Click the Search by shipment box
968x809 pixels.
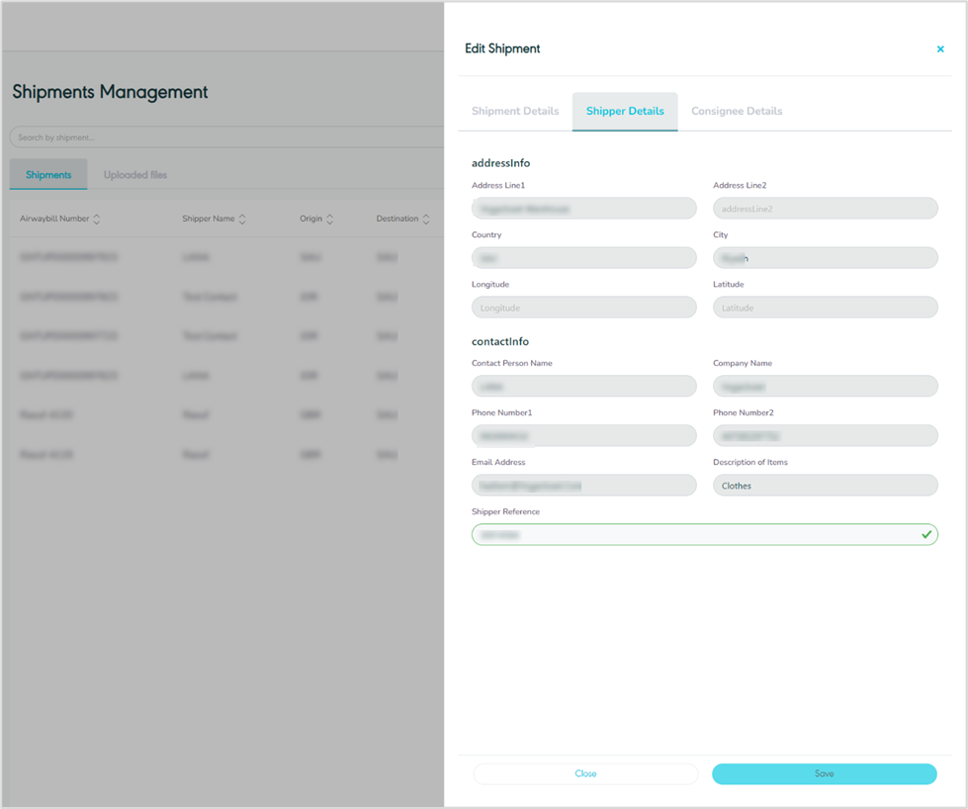225,137
